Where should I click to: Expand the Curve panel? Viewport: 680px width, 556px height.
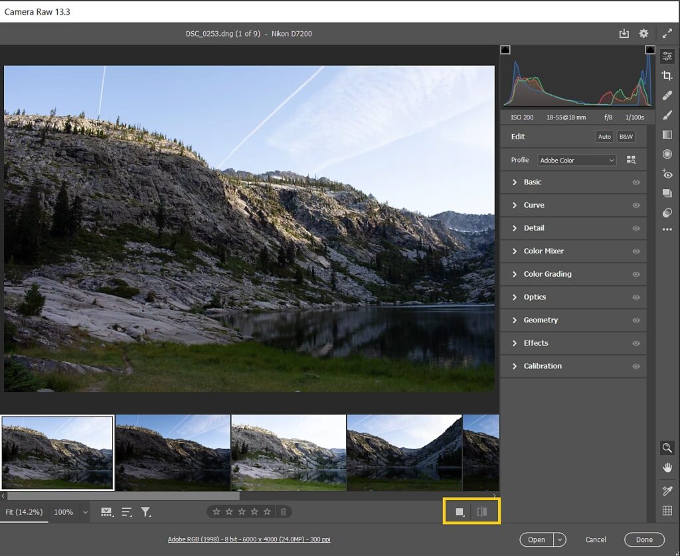click(x=534, y=205)
